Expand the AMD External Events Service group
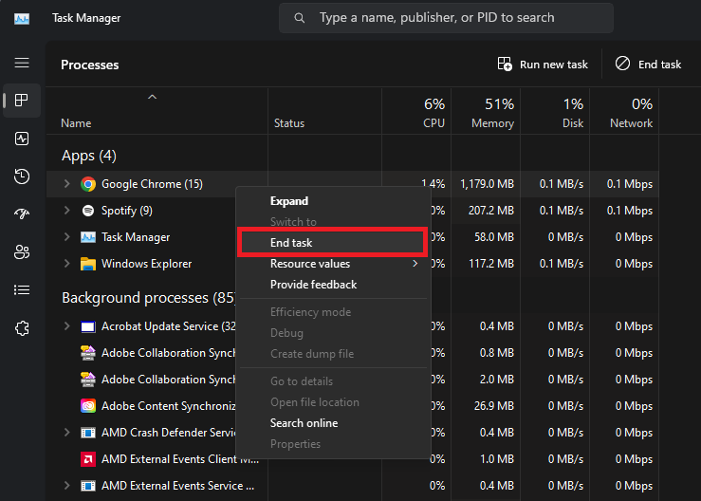This screenshot has width=701, height=501. (66, 486)
